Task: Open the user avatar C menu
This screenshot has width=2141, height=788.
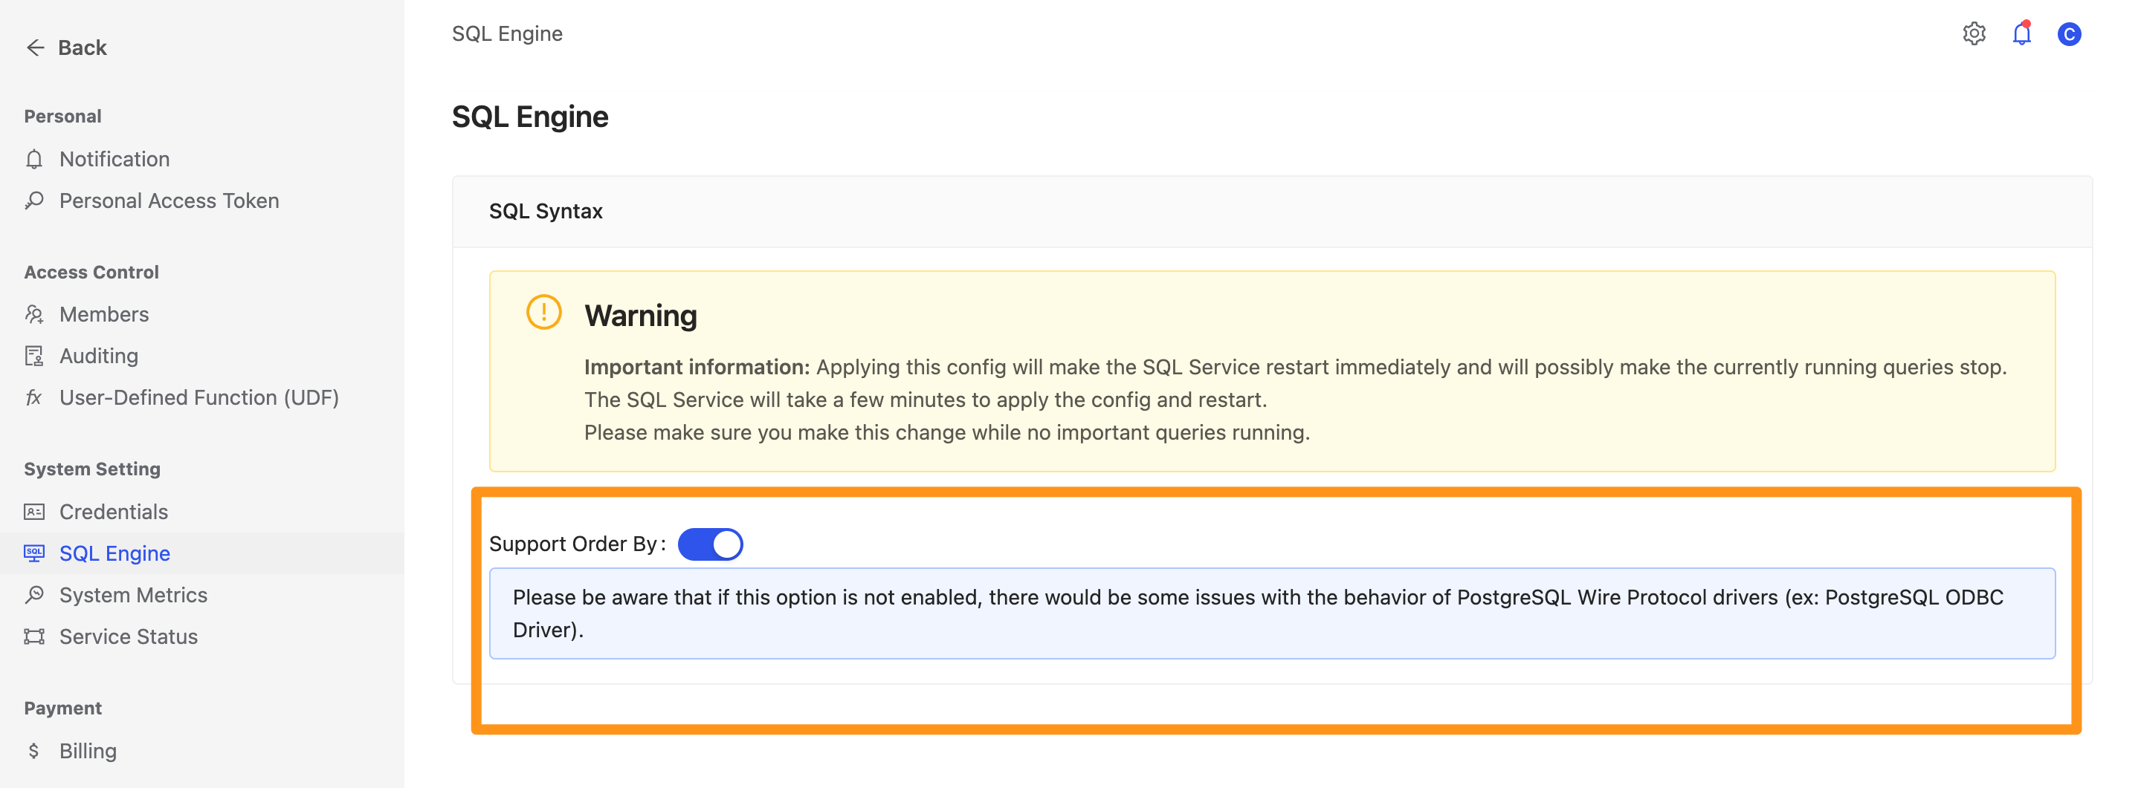Action: 2069,34
